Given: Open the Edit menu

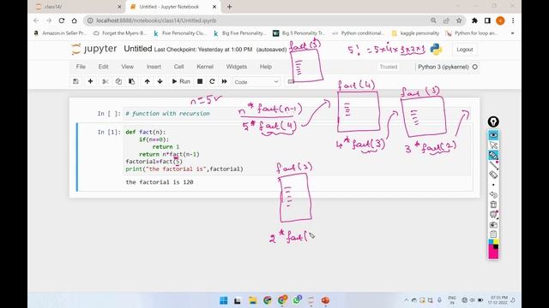Looking at the screenshot, I should pyautogui.click(x=103, y=67).
